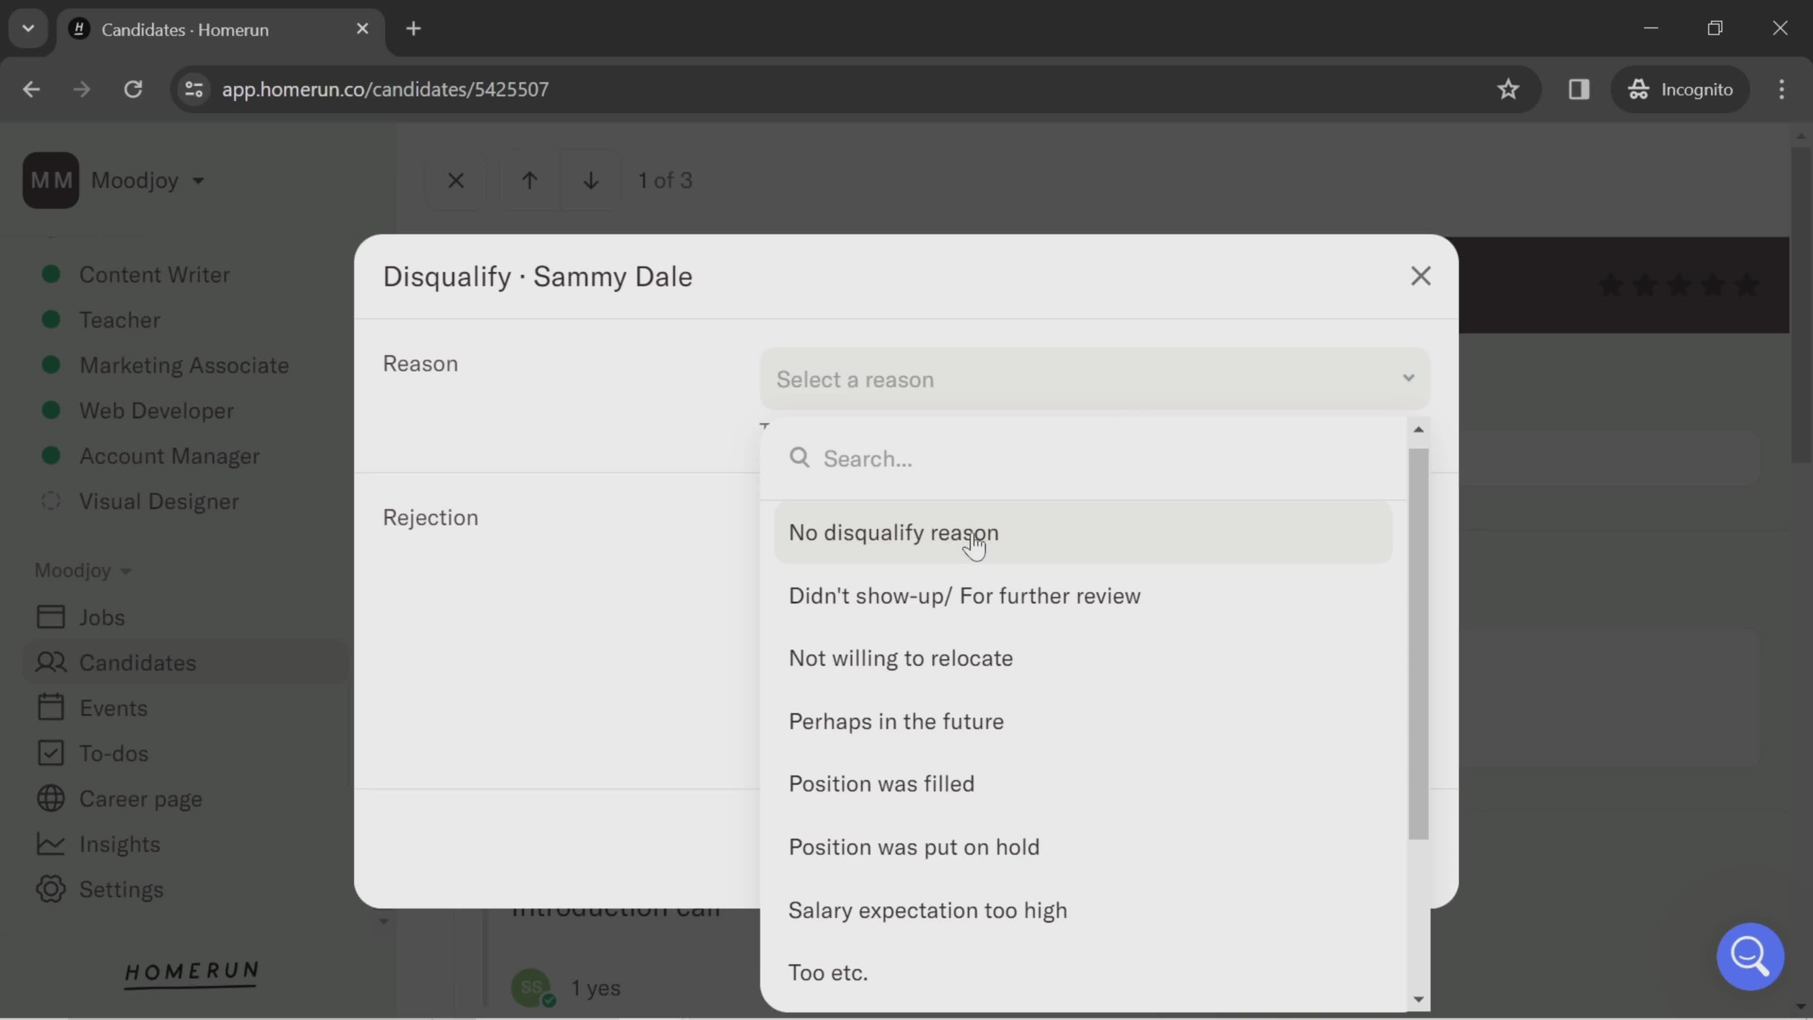
Task: Open a new browser tab
Action: (x=413, y=29)
